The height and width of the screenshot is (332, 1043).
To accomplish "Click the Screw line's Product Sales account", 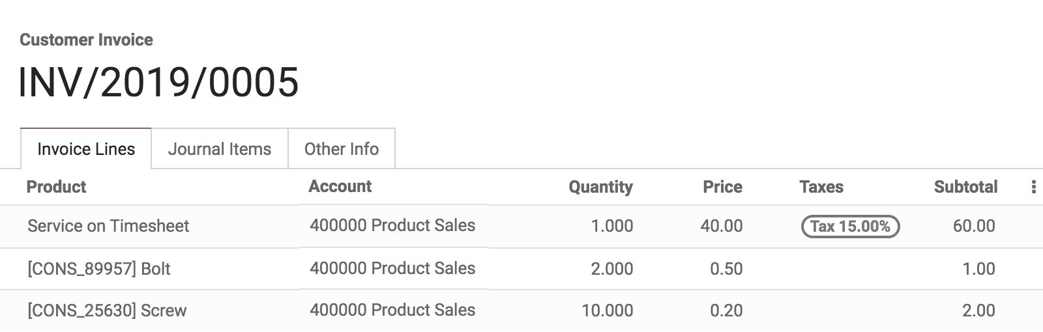I will pyautogui.click(x=392, y=310).
